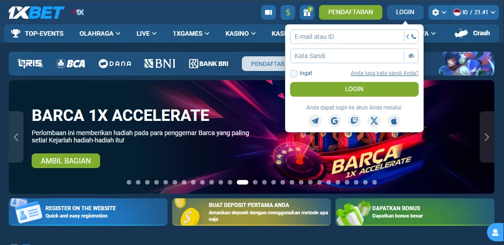This screenshot has width=504, height=245.
Task: Expand the OLAHRAGA menu
Action: pyautogui.click(x=100, y=33)
